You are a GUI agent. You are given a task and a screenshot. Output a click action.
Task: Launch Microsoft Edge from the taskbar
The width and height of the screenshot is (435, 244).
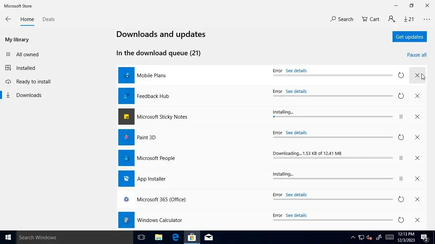[175, 237]
